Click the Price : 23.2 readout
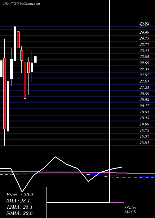Screen dimensions: 155x218 tap(20, 195)
